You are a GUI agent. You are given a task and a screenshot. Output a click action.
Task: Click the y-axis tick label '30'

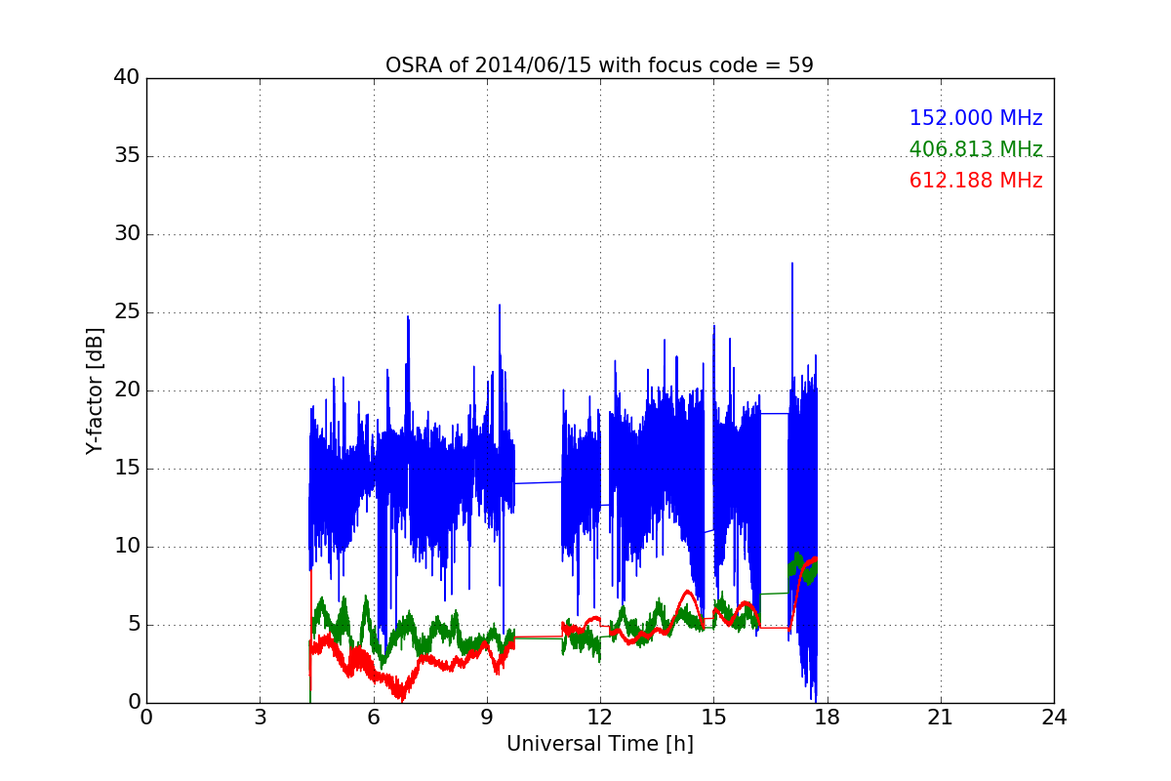(127, 234)
